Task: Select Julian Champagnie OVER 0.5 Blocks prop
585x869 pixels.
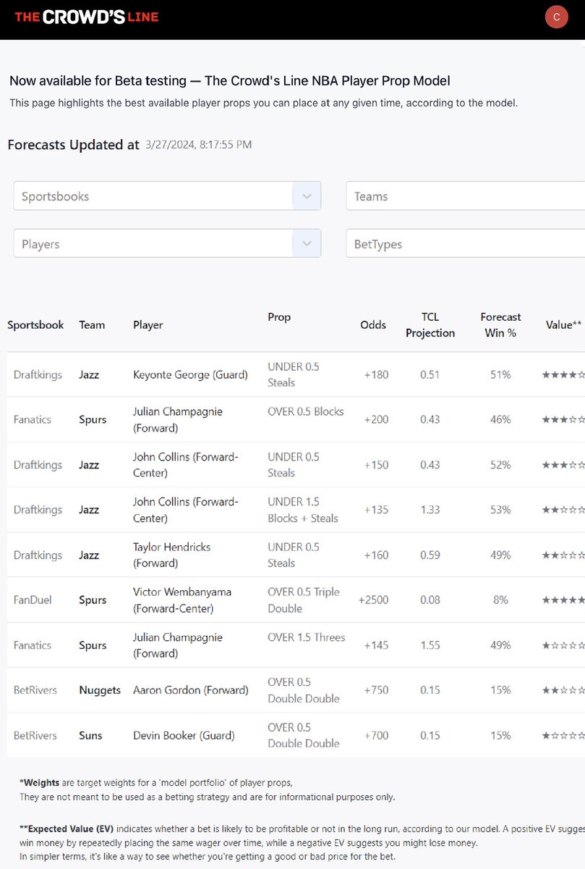Action: click(x=306, y=411)
